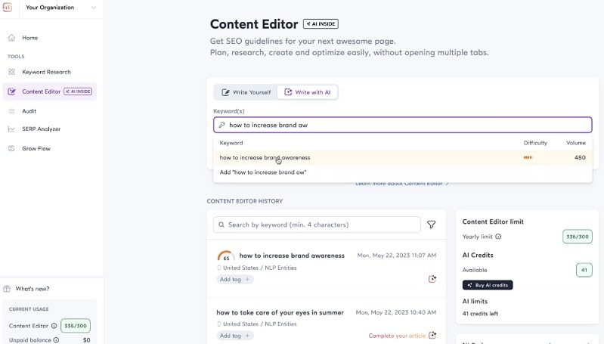This screenshot has width=604, height=344.
Task: Switch to Write Yourself tab
Action: pos(246,92)
